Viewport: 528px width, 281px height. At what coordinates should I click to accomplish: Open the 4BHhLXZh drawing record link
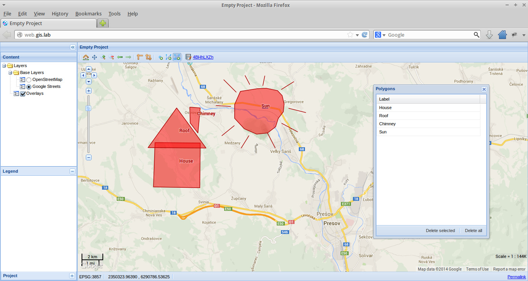203,57
